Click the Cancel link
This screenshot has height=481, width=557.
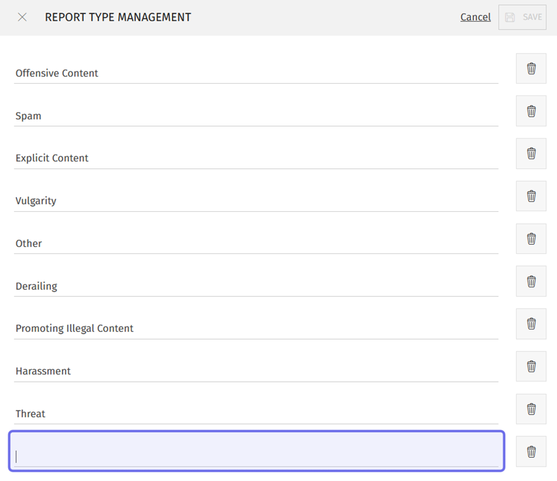(475, 17)
